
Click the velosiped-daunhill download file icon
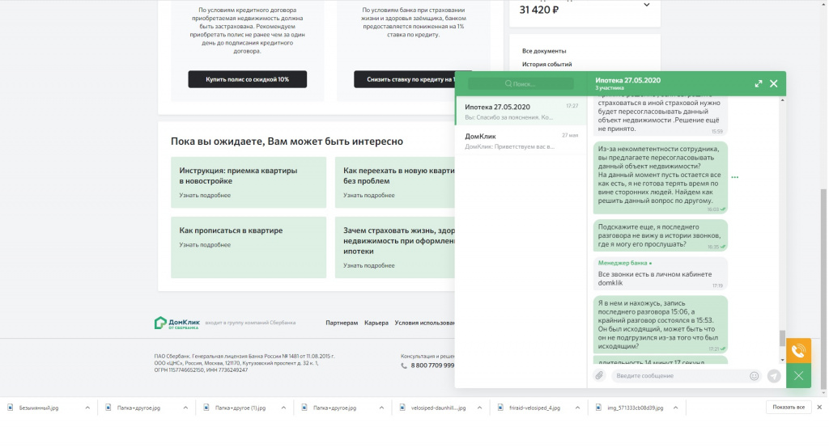click(402, 408)
